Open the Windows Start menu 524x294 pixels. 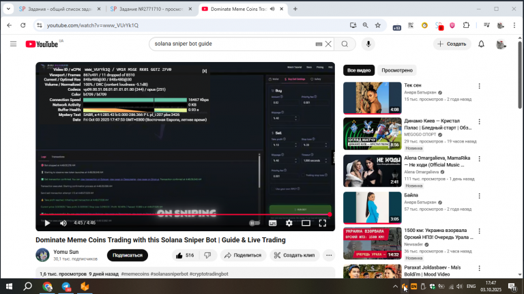9,286
